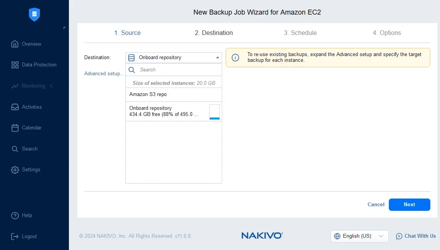Click the Activities inbox icon

point(15,107)
